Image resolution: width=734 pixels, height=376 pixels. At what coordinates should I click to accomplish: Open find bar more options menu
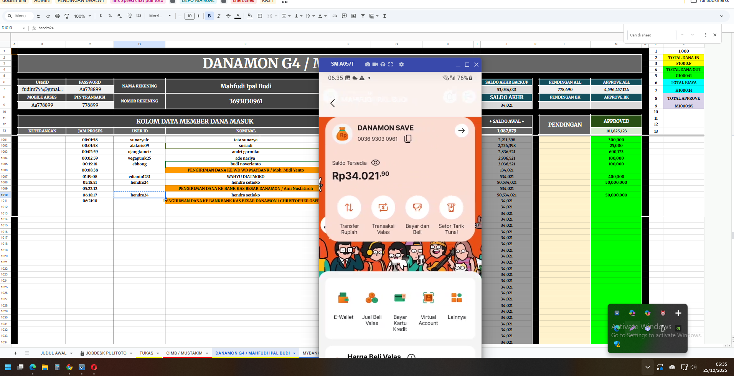pos(706,35)
